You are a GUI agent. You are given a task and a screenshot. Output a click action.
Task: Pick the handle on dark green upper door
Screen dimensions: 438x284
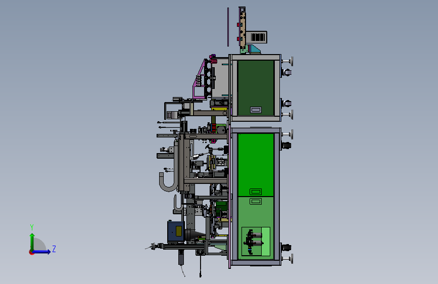coord(256,110)
